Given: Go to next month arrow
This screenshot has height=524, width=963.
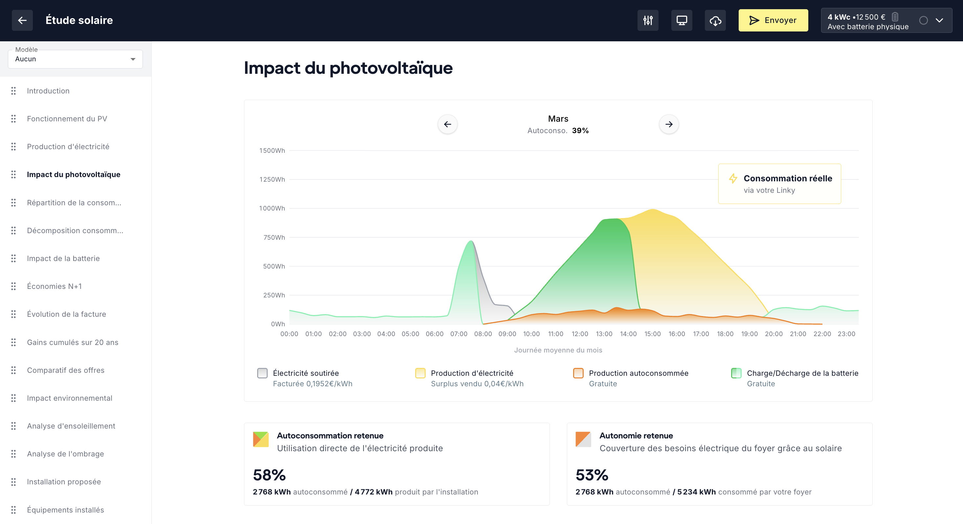Looking at the screenshot, I should (669, 124).
